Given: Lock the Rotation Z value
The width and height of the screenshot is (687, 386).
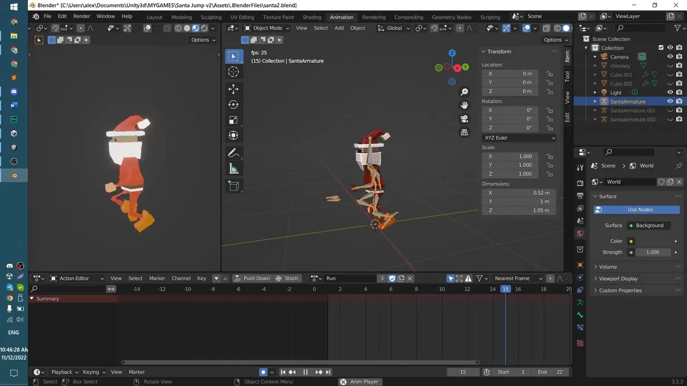Looking at the screenshot, I should [550, 128].
